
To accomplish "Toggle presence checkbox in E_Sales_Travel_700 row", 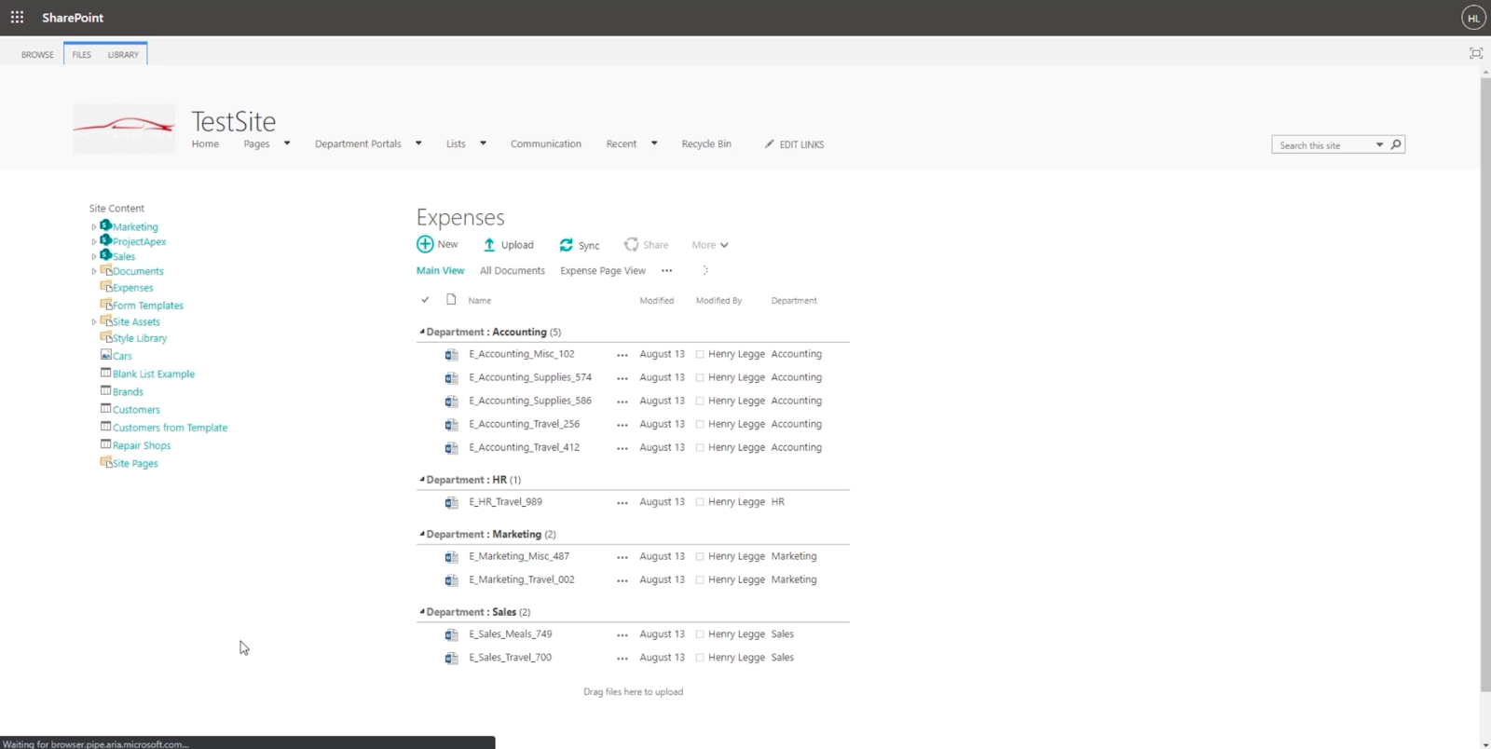I will (x=700, y=658).
